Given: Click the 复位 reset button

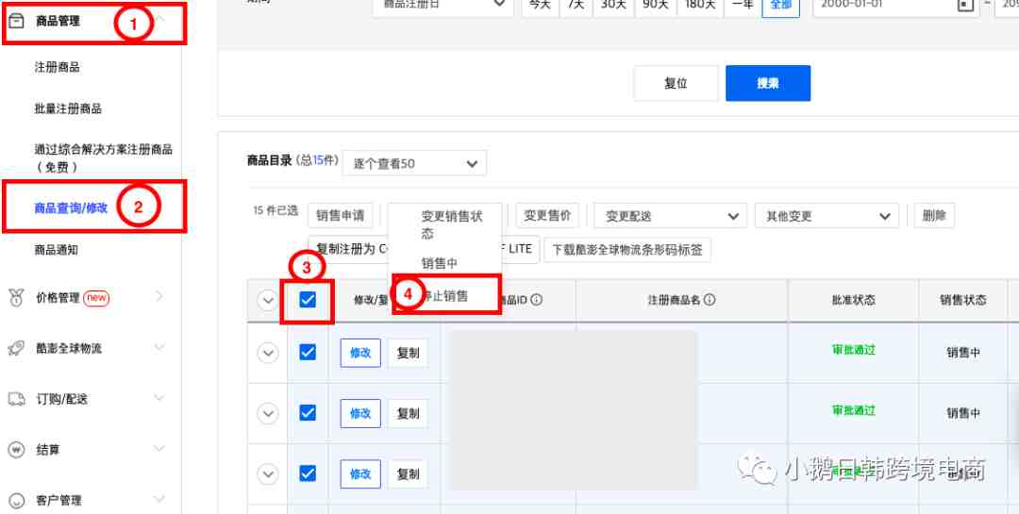Looking at the screenshot, I should [x=676, y=83].
